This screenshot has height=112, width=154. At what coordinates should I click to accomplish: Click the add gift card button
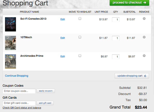[x=45, y=103]
